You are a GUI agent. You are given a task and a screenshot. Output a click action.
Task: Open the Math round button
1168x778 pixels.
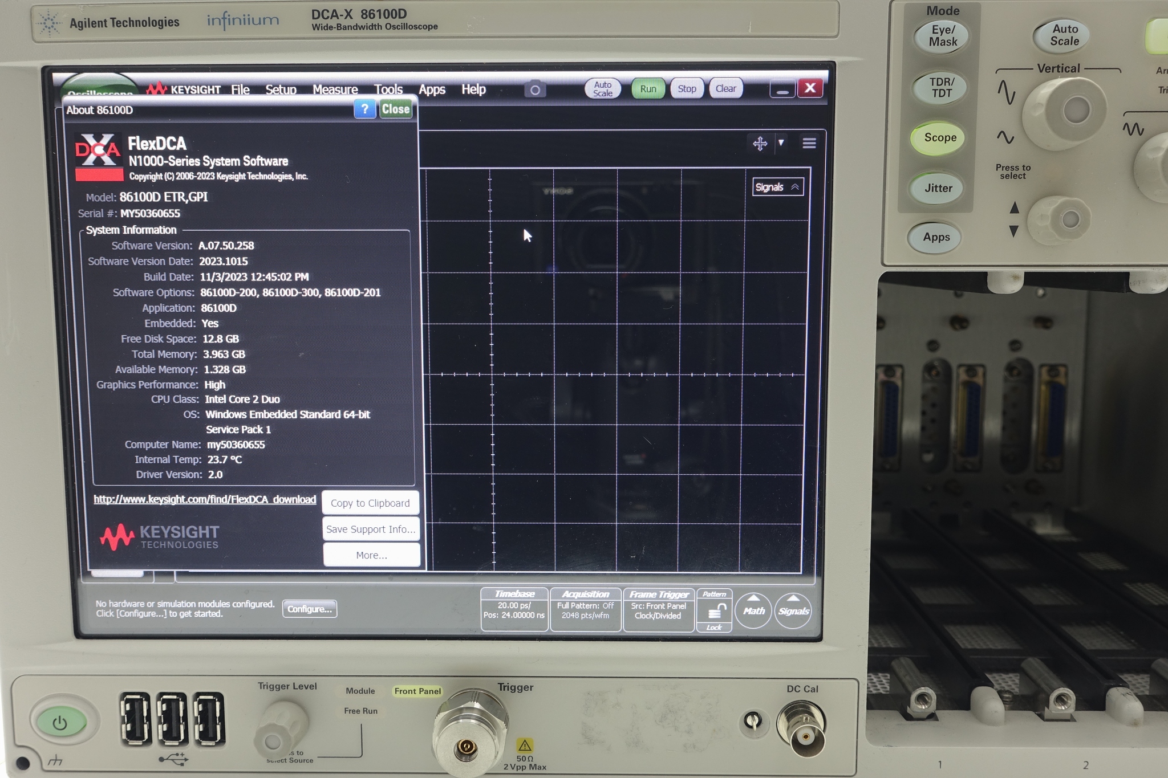[x=753, y=610]
